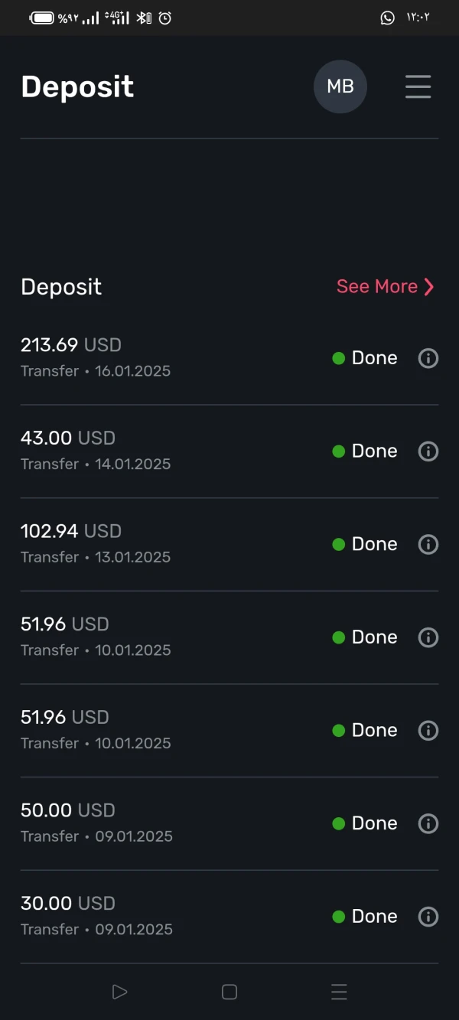The height and width of the screenshot is (1020, 459).
Task: Tap the WhatsApp notification icon in status bar
Action: tap(388, 18)
